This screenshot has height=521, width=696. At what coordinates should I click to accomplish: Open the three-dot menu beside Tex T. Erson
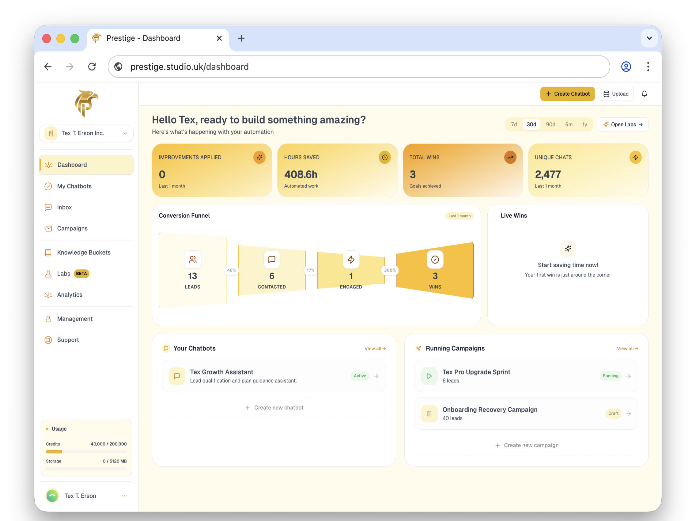125,496
